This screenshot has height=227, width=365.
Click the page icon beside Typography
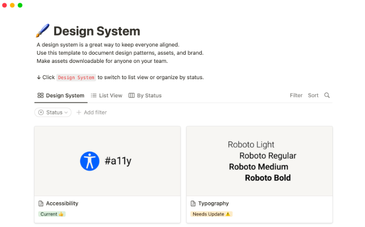coord(193,203)
